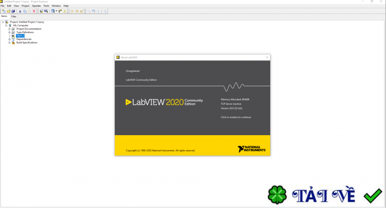Click 'LabVIEW Community Edition' text line
The height and width of the screenshot is (208, 386).
(141, 80)
